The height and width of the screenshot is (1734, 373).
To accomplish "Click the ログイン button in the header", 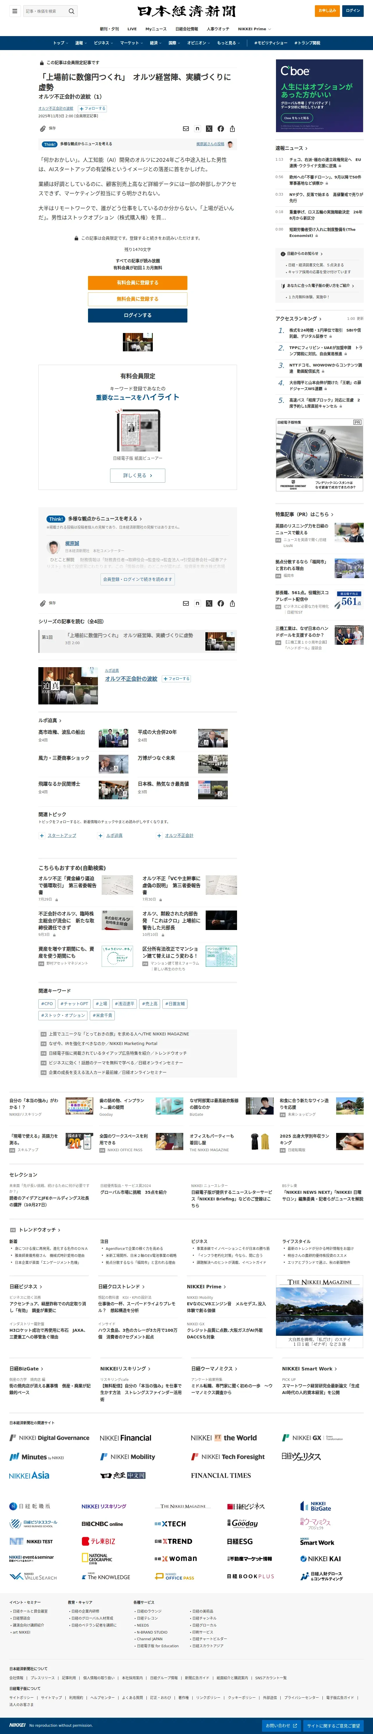I will coord(353,11).
